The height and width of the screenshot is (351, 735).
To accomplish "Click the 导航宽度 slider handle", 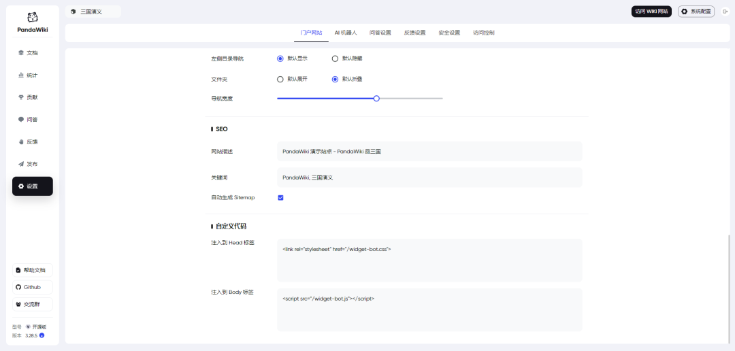I will tap(376, 99).
